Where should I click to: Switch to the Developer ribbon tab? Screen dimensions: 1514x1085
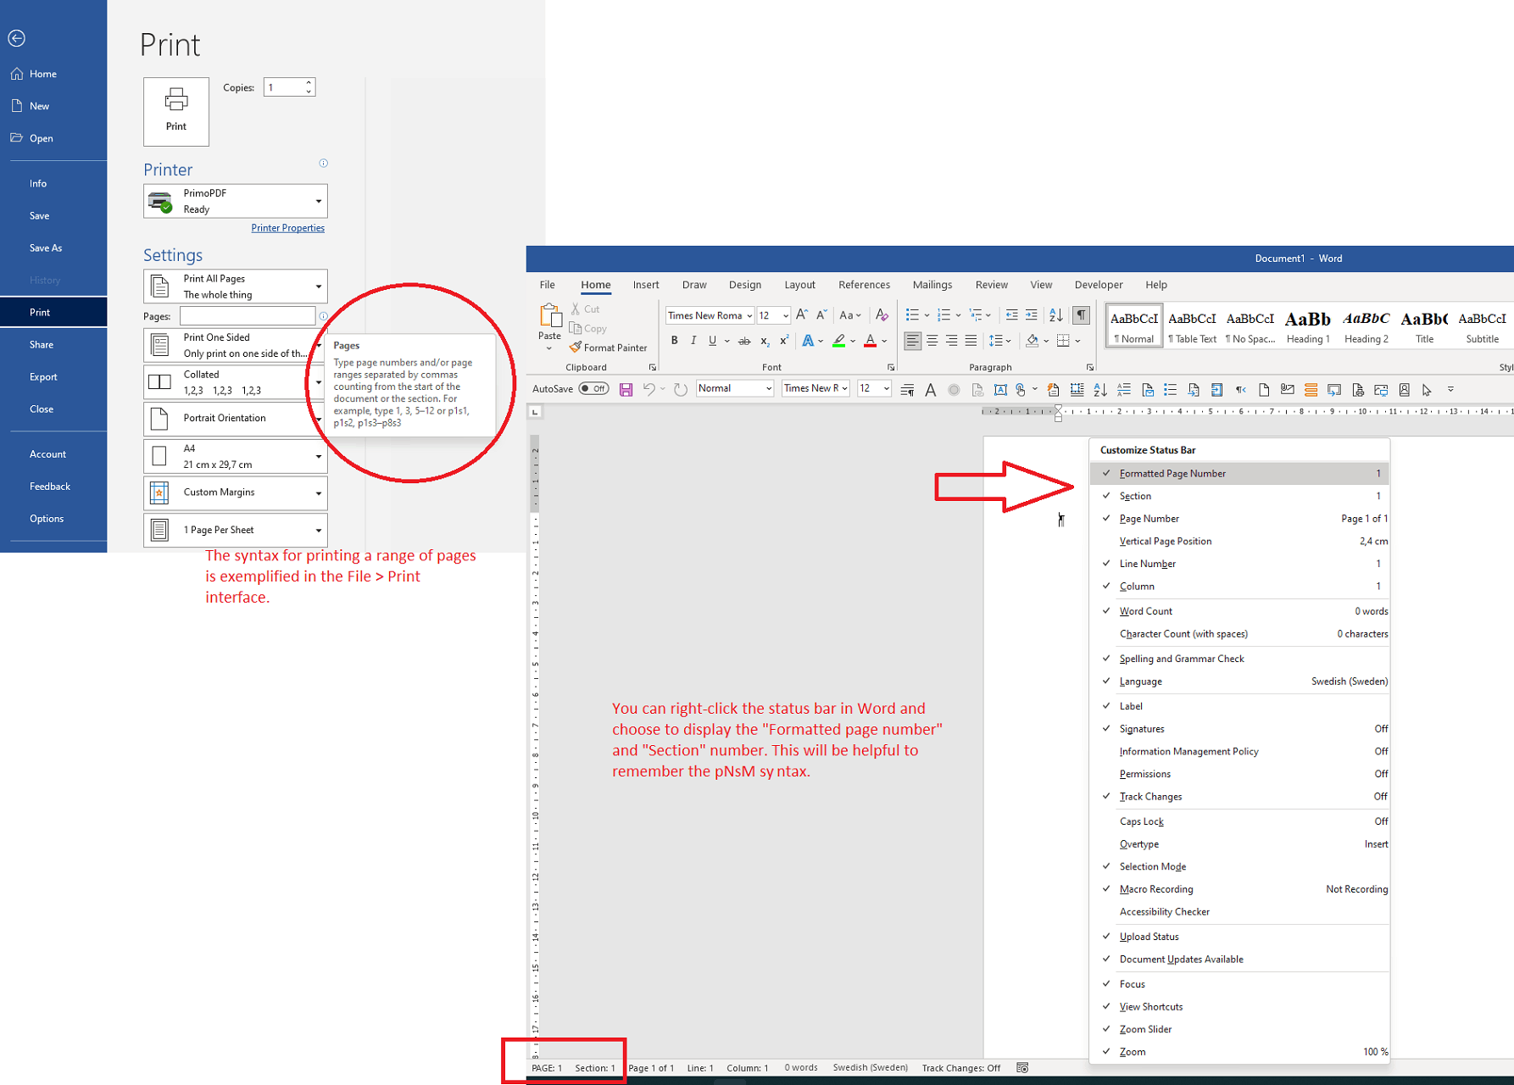1099,285
